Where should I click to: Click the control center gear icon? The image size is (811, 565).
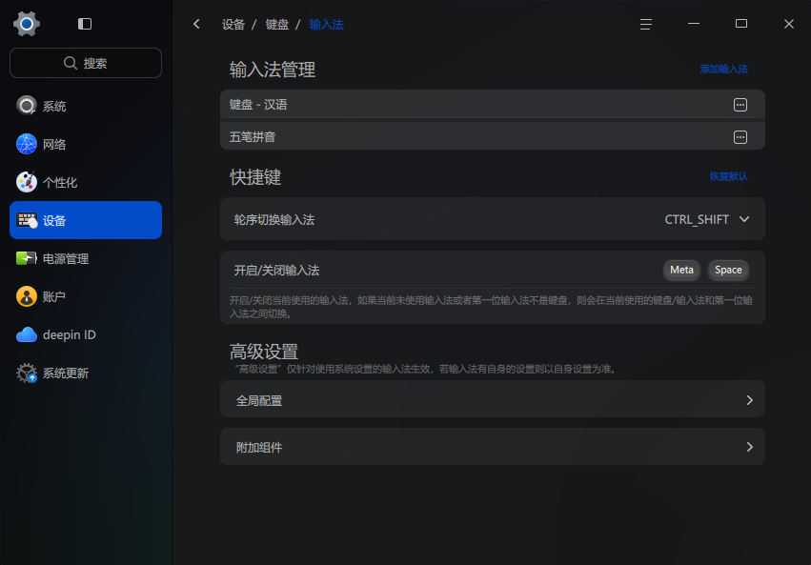point(27,24)
